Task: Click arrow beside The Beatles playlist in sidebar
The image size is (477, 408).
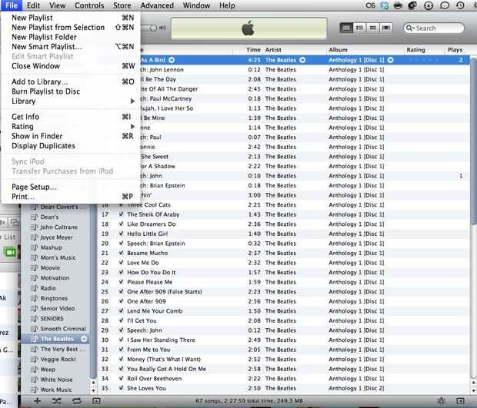Action: (85, 339)
